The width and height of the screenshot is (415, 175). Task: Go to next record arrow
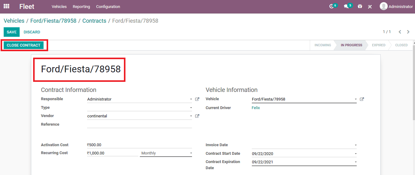(408, 32)
